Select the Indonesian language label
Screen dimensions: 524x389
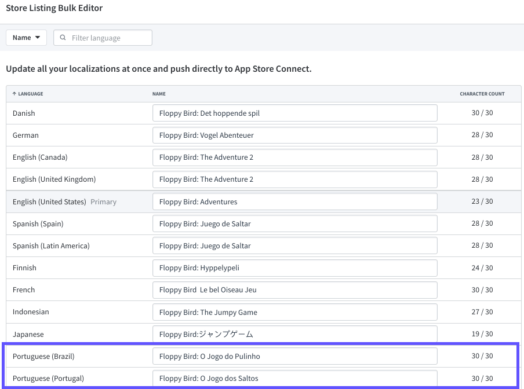tap(31, 311)
